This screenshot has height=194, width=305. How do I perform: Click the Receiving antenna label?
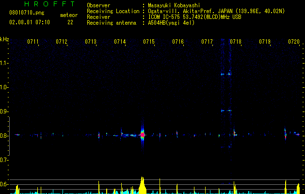(112, 23)
